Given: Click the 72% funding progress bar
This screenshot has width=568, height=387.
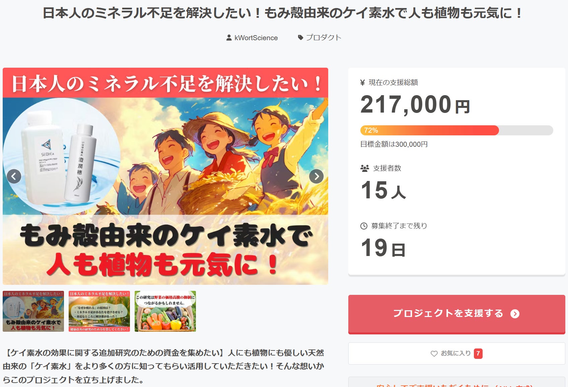Looking at the screenshot, I should (x=456, y=130).
